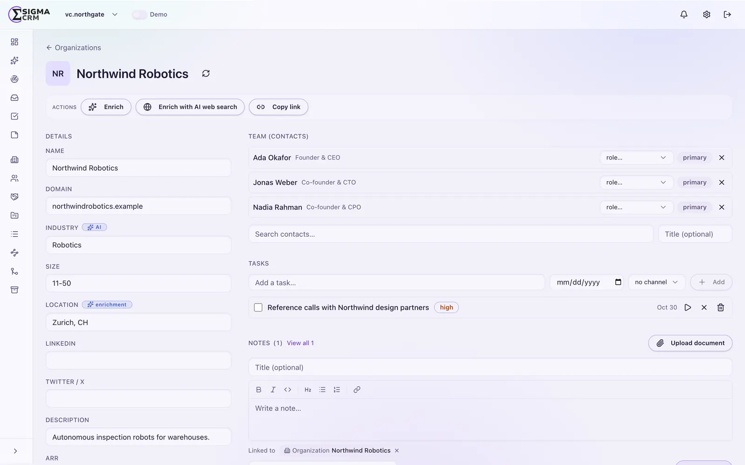The height and width of the screenshot is (465, 745).
Task: Toggle bulleted list in the note editor
Action: 322,390
